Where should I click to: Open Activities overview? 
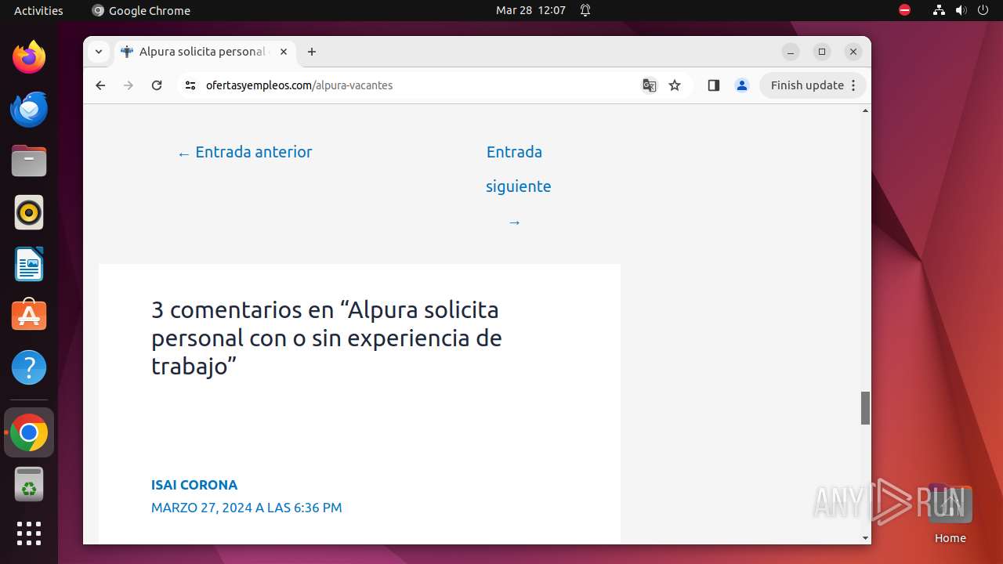38,10
